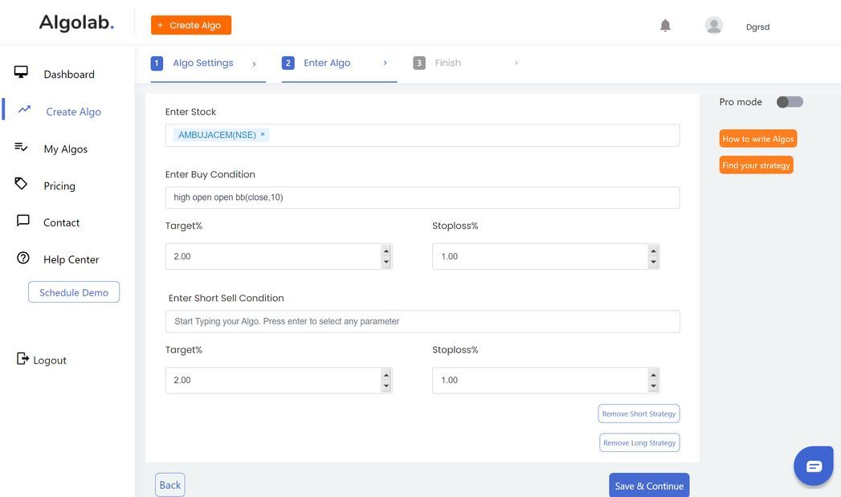Decrease the buy Target% value
841x497 pixels.
pos(386,263)
